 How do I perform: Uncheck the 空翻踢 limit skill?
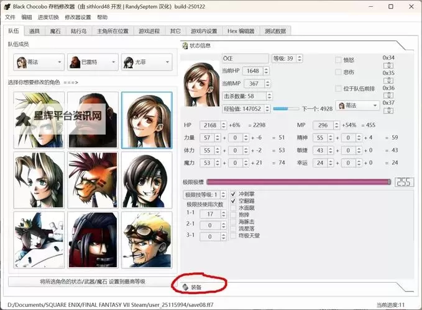tap(233, 201)
